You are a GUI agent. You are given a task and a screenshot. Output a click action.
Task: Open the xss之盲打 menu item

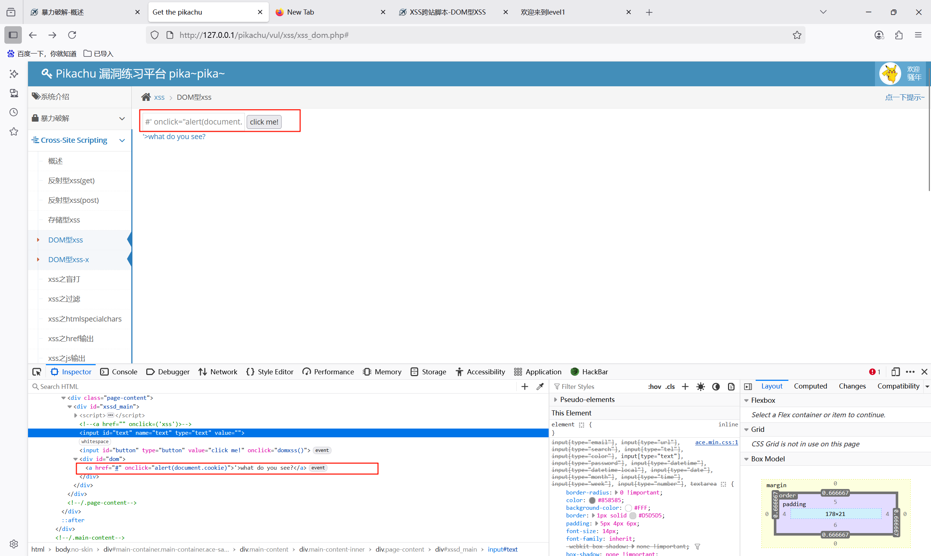64,279
